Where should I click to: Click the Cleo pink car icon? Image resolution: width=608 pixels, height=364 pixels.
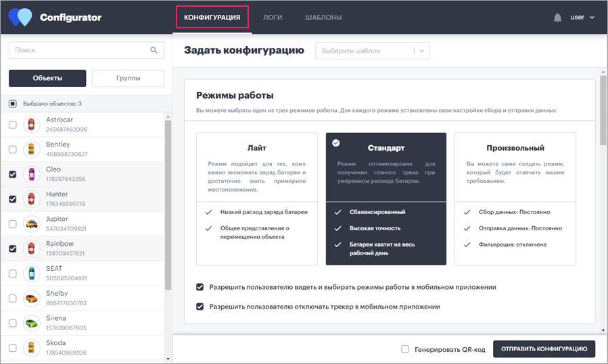tap(31, 174)
